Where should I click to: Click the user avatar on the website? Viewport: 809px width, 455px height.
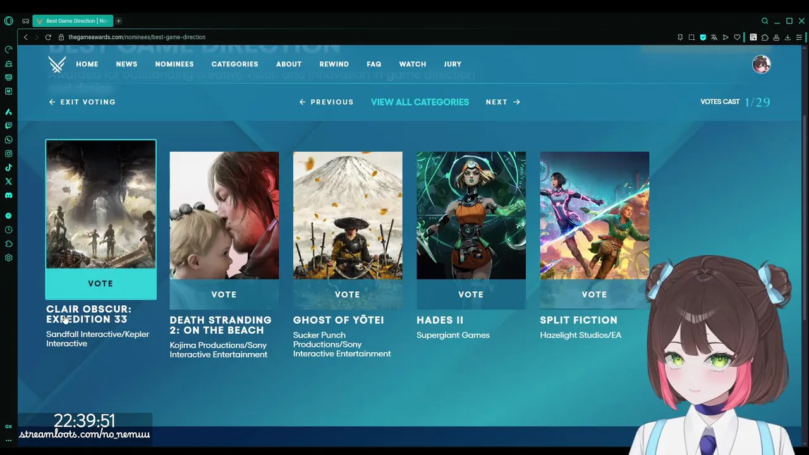click(761, 64)
